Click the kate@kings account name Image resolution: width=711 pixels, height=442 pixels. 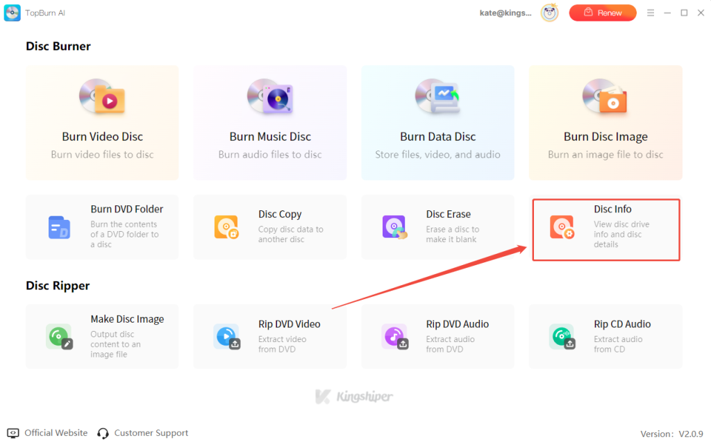coord(505,12)
